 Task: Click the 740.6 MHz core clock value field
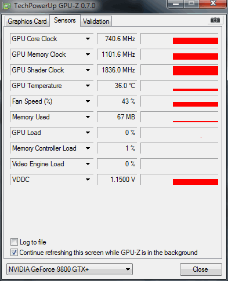(x=117, y=39)
